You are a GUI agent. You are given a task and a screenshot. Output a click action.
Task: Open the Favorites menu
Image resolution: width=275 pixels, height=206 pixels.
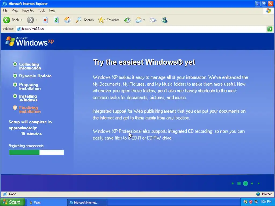tap(28, 10)
